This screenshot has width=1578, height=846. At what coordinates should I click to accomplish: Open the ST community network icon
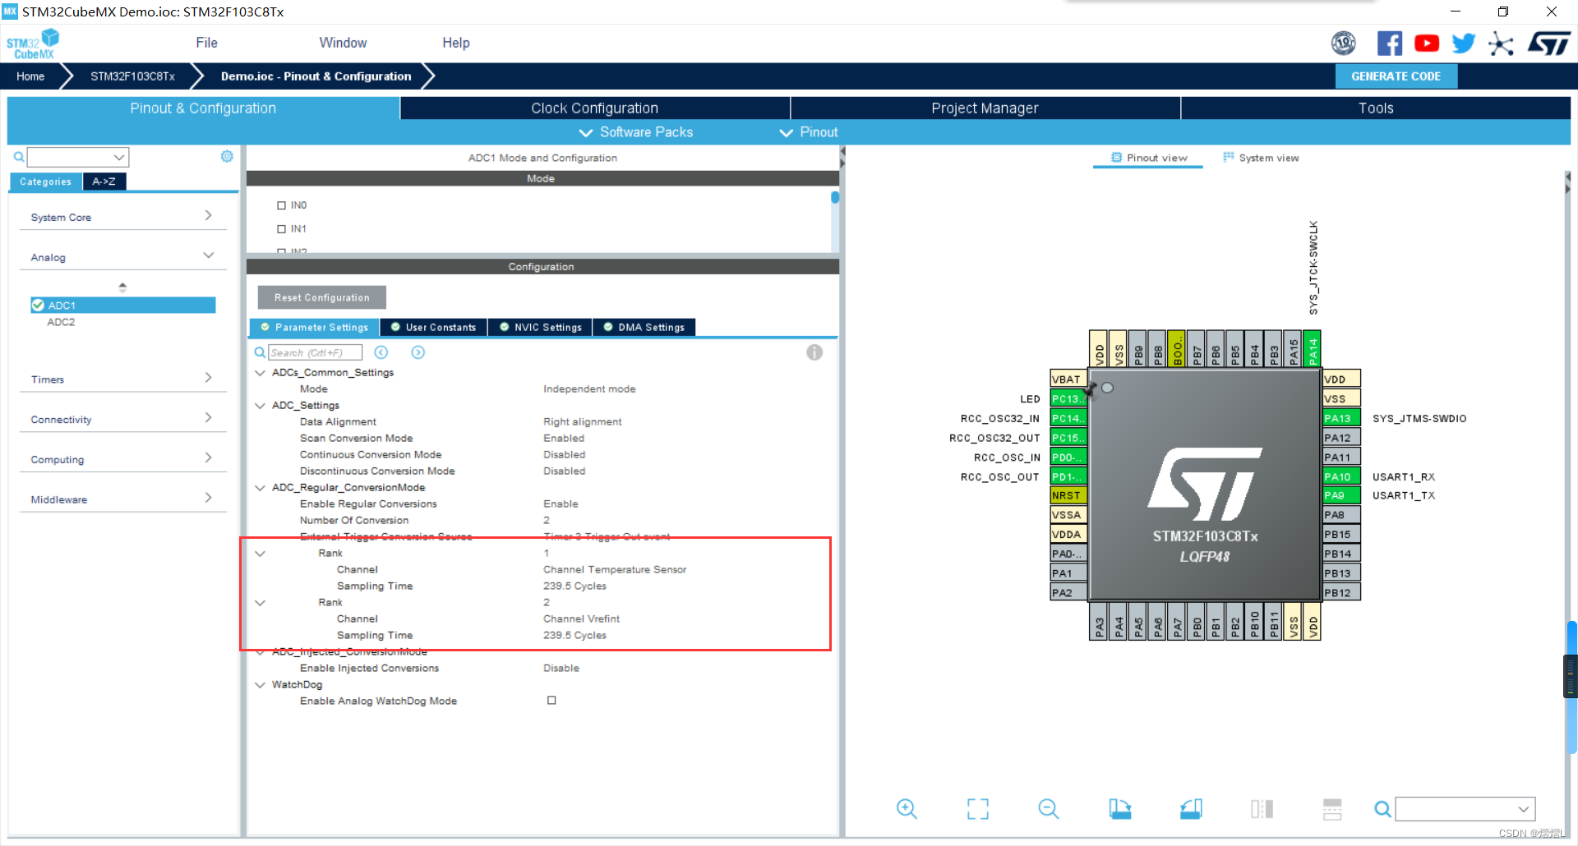click(1501, 44)
